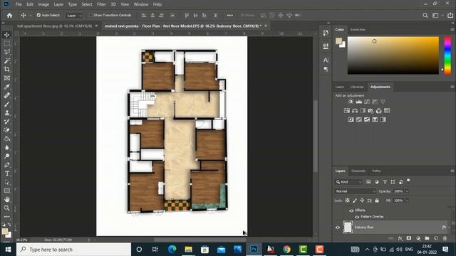Open the Filter menu
This screenshot has width=456, height=256.
click(101, 4)
